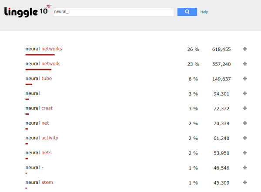
Task: Select the 'neural networks' phrase
Action: click(44, 49)
